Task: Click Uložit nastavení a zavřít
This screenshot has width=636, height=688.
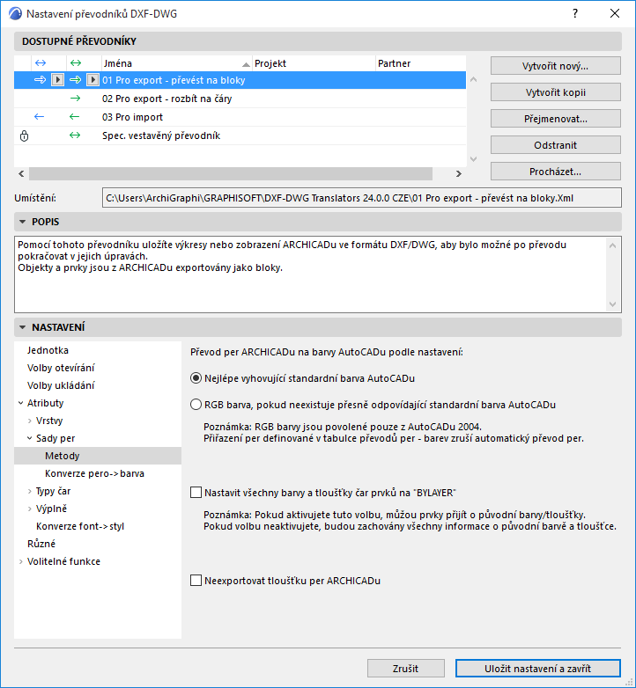Action: [x=538, y=669]
